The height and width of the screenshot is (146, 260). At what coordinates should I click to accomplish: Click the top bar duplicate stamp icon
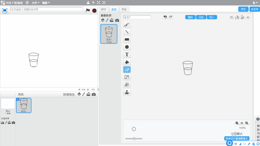[x=88, y=2]
